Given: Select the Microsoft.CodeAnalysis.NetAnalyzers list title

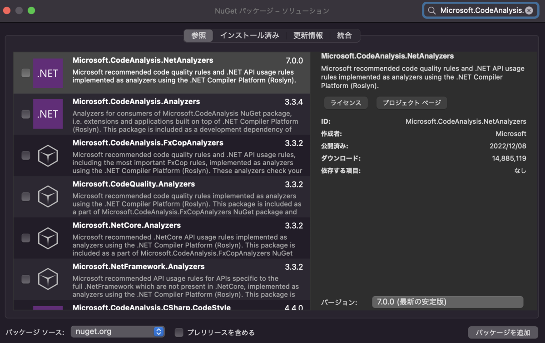Looking at the screenshot, I should coord(143,60).
